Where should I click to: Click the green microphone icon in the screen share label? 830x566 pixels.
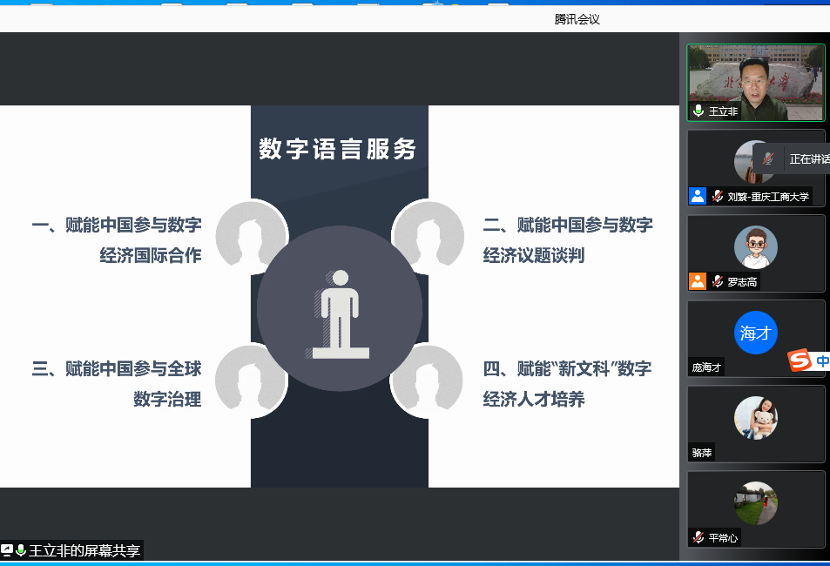pyautogui.click(x=21, y=550)
